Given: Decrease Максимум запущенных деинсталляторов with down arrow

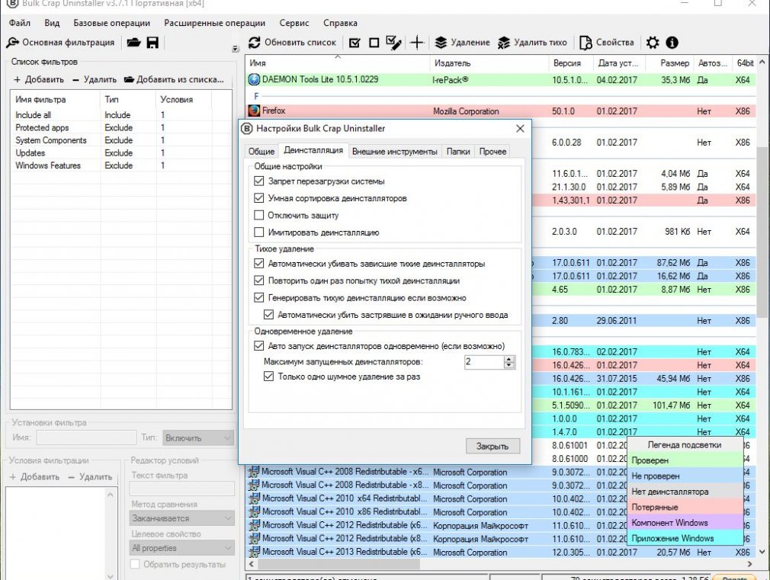Looking at the screenshot, I should [x=509, y=365].
